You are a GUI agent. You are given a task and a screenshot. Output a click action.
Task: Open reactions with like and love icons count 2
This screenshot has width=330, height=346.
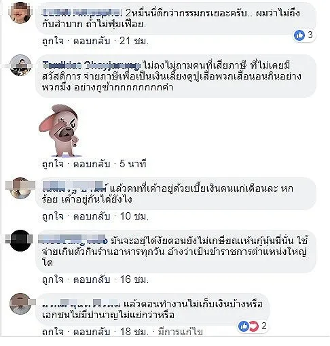click(x=253, y=326)
